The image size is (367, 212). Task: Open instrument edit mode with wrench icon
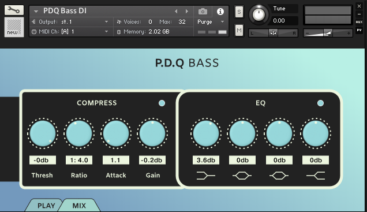(x=14, y=10)
